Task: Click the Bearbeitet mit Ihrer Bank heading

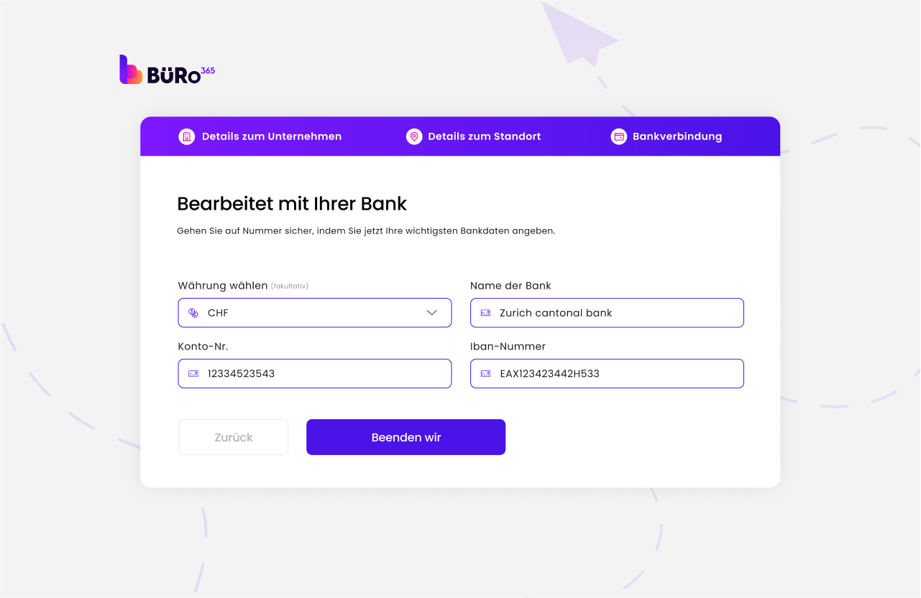Action: click(x=292, y=204)
